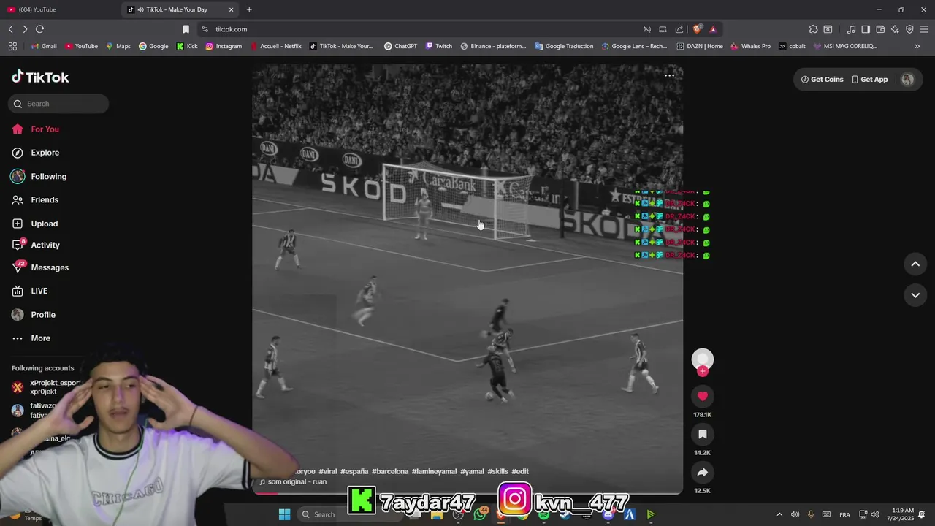Image resolution: width=935 pixels, height=526 pixels.
Task: Like the video with the heart icon
Action: (x=703, y=396)
